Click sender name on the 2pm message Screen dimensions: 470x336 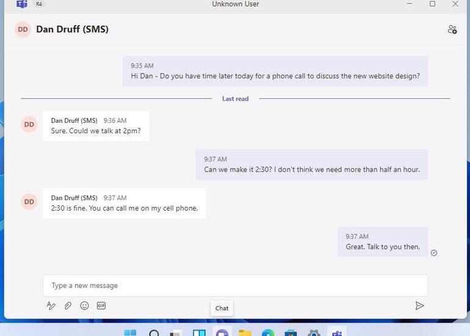[x=74, y=120]
